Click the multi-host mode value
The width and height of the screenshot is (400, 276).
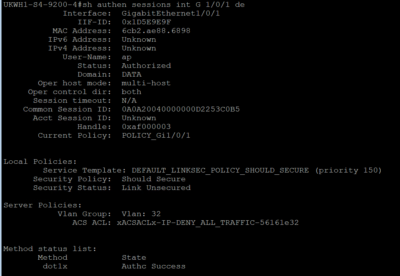(x=146, y=83)
